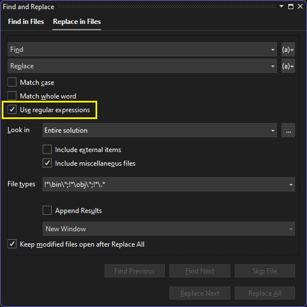This screenshot has width=307, height=307.
Task: Open the expression builder beside Find field
Action: click(288, 50)
